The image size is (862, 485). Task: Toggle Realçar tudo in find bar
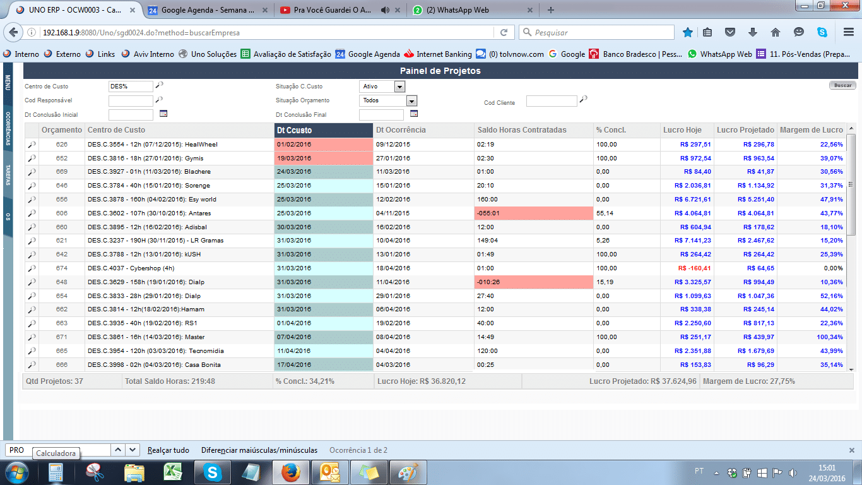click(168, 450)
